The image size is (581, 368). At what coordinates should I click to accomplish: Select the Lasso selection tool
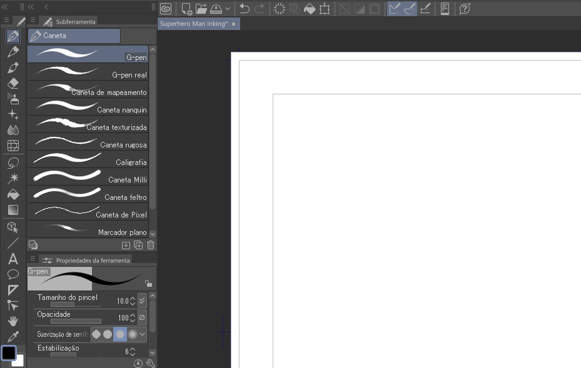pos(13,163)
